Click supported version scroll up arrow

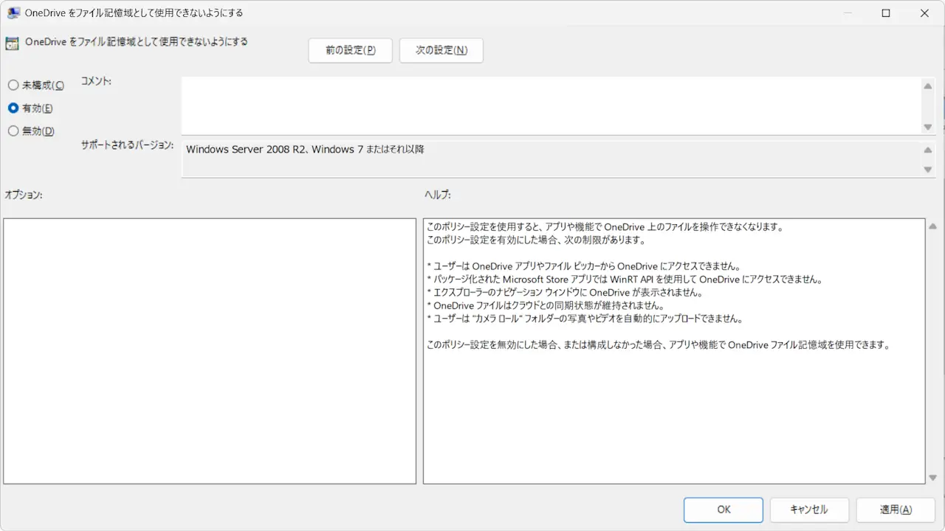tap(928, 150)
